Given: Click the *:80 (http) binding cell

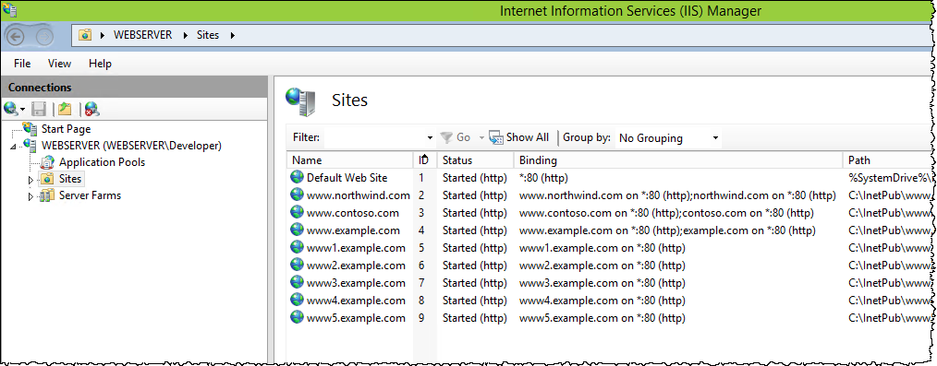Looking at the screenshot, I should tap(543, 177).
